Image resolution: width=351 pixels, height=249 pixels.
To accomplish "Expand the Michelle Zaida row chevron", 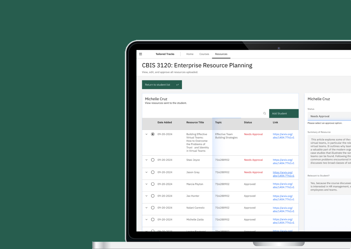I will pyautogui.click(x=147, y=219).
